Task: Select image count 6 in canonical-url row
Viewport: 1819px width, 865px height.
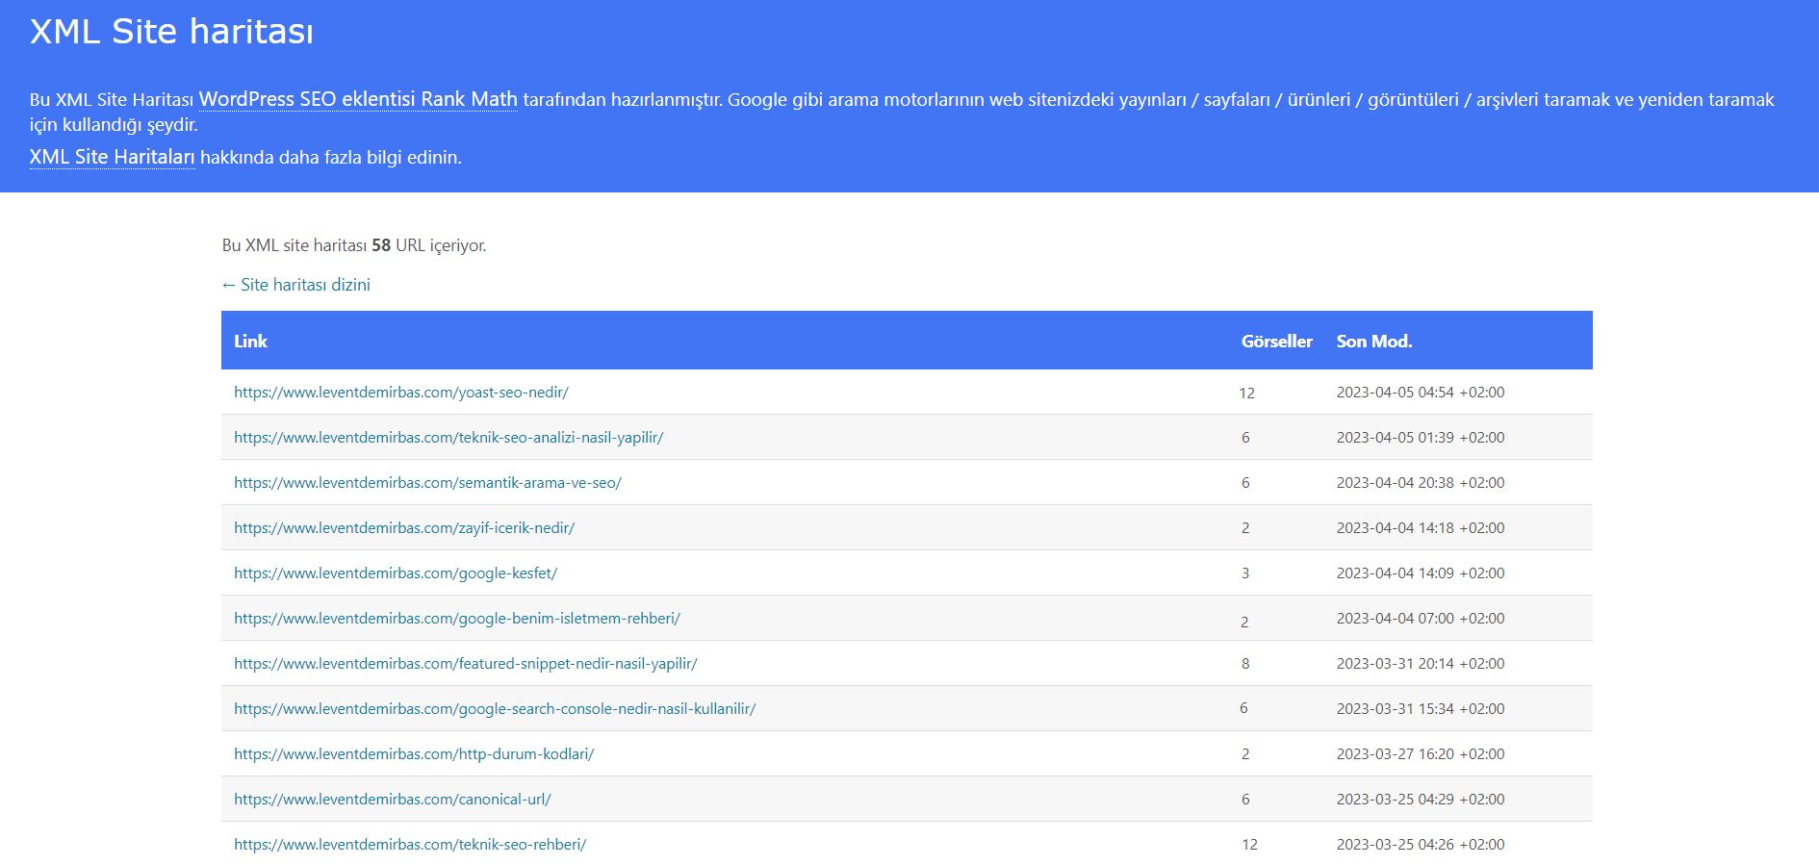Action: coord(1245,800)
